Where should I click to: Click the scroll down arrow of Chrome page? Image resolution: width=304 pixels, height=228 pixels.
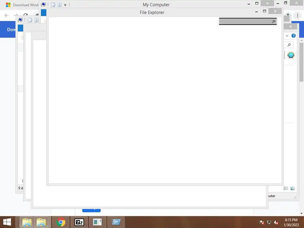point(302,213)
